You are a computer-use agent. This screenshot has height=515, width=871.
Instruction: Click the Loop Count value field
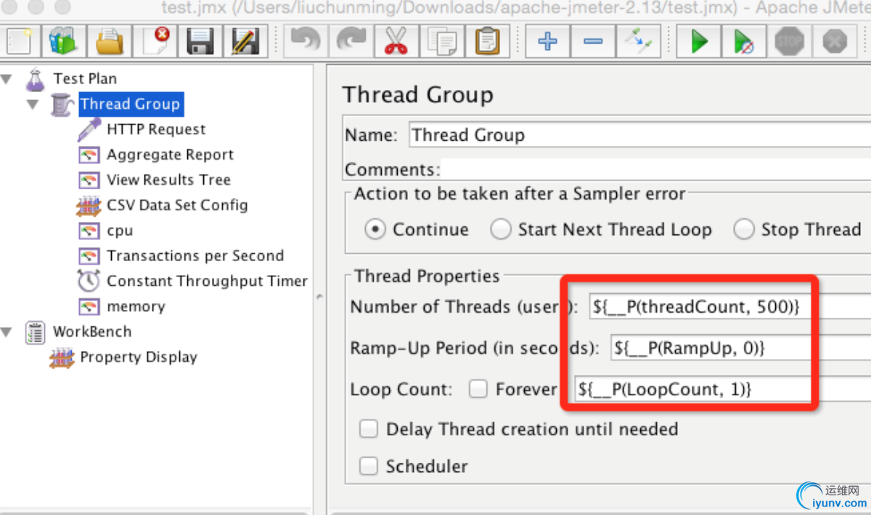pos(722,390)
